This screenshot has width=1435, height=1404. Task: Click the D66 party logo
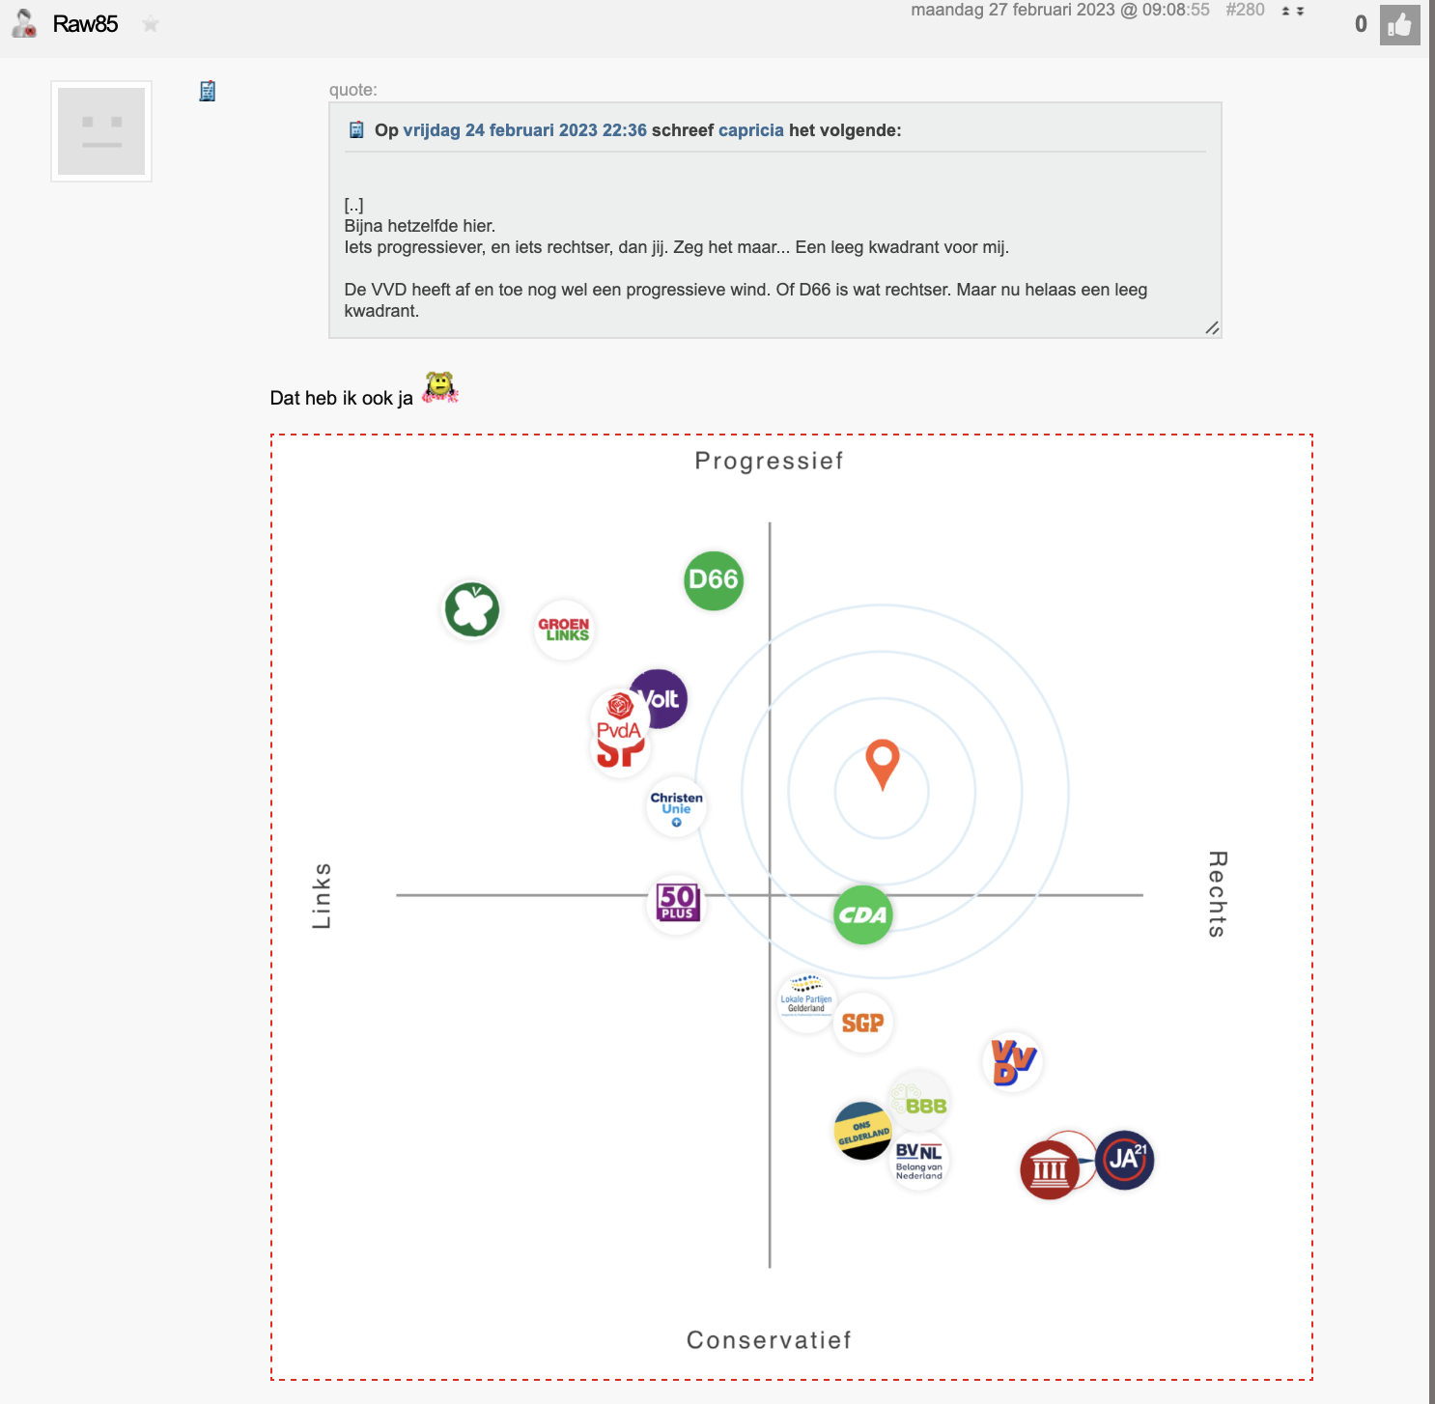[714, 580]
